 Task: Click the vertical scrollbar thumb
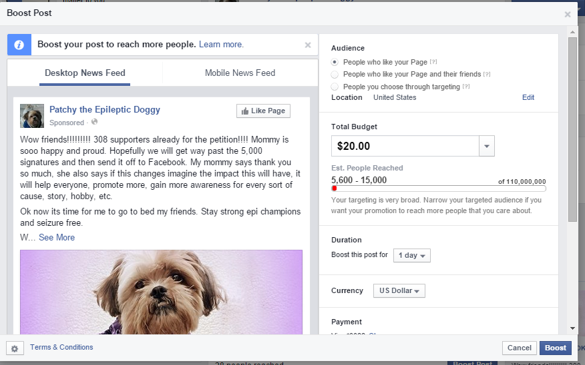(573, 129)
